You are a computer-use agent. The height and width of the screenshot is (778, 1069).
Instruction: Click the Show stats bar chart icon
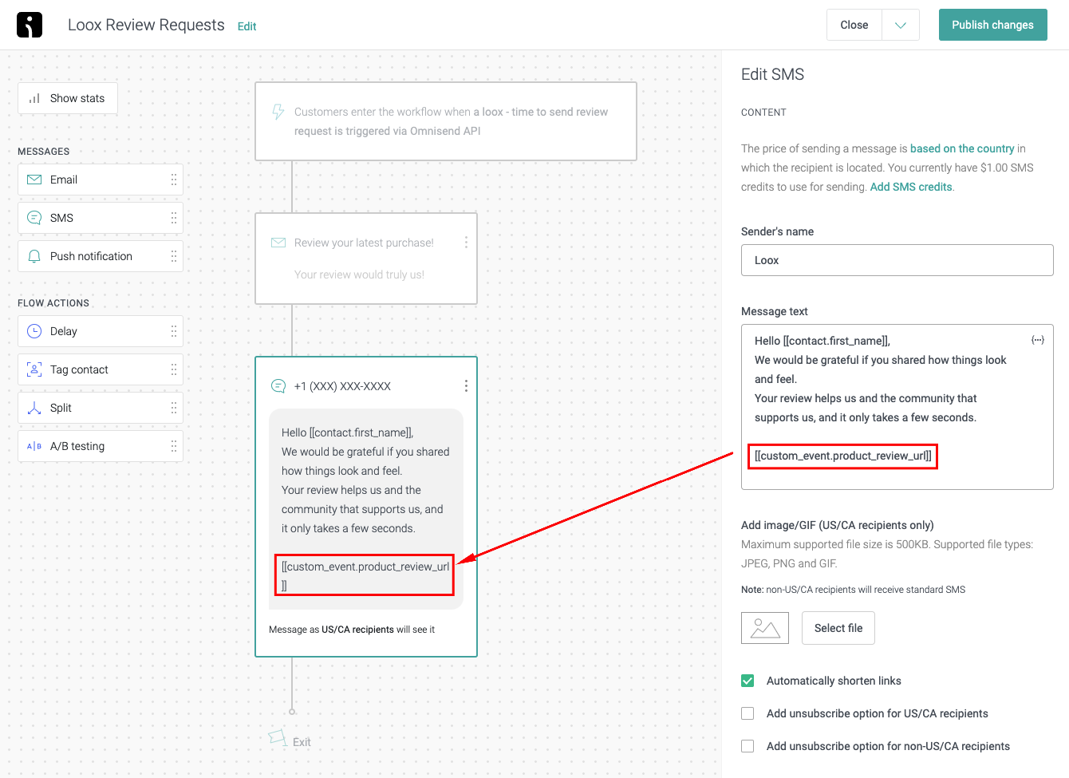(x=34, y=98)
